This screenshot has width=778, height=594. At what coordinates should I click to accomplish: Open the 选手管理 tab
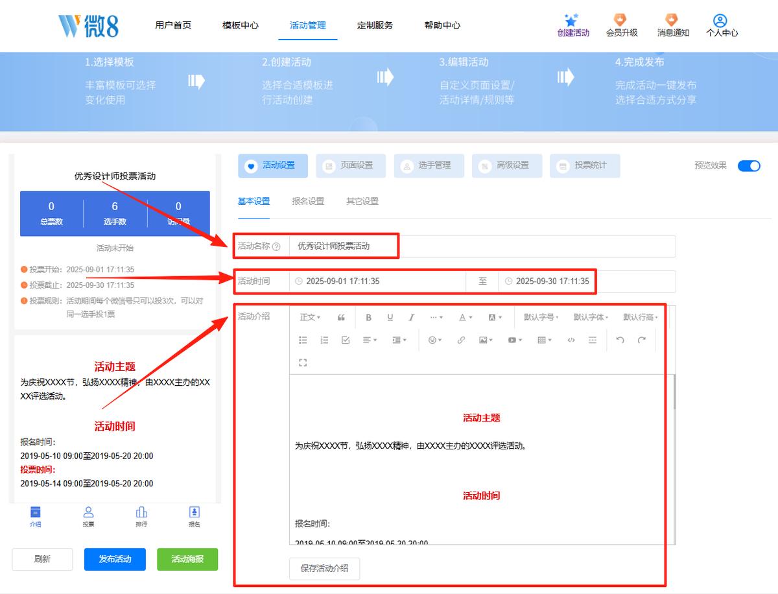[429, 165]
